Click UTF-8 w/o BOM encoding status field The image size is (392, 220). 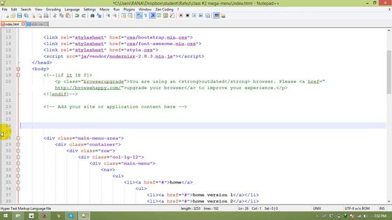point(357,208)
